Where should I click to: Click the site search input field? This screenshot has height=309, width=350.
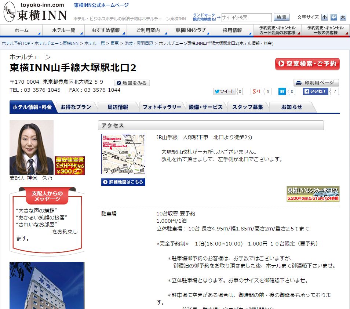pos(246,17)
